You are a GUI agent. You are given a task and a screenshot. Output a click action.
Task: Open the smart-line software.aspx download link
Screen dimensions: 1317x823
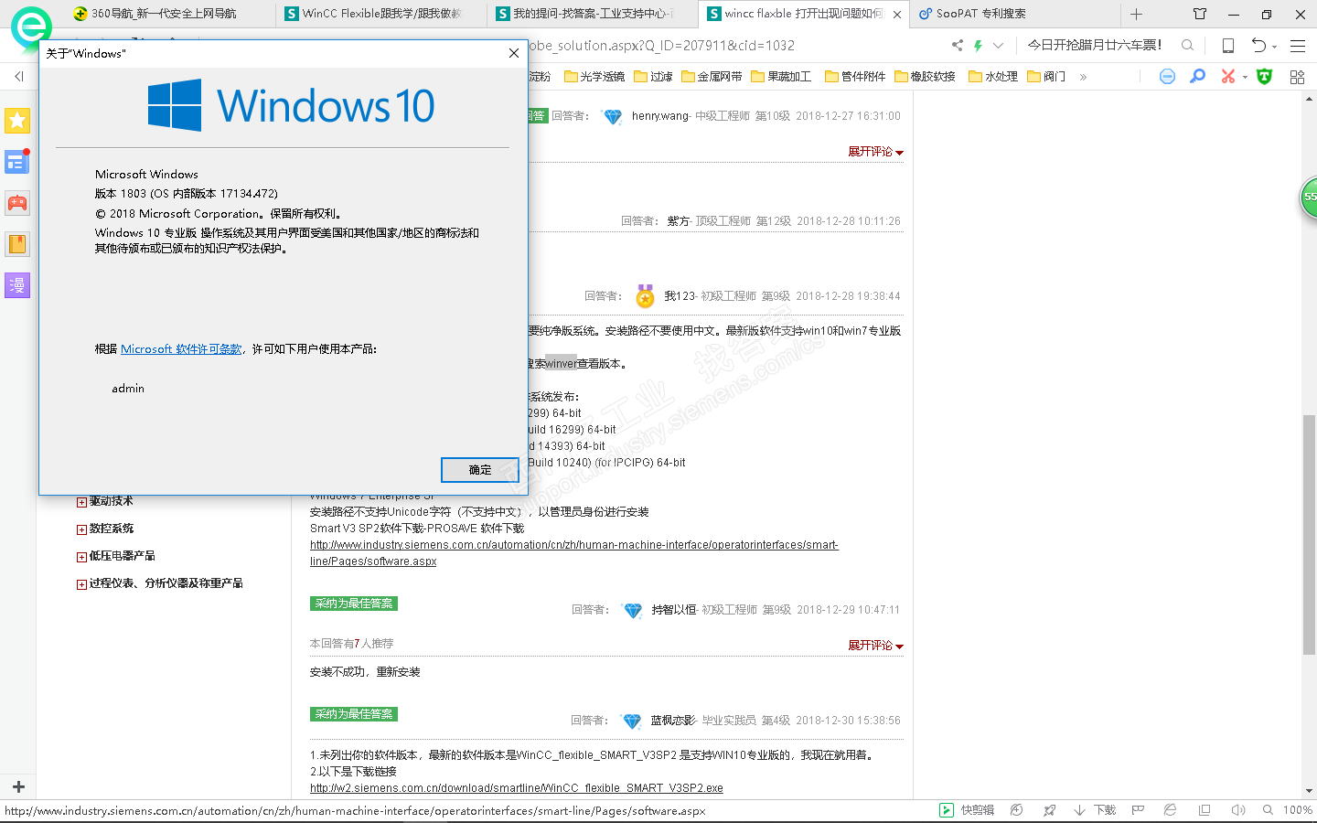574,553
